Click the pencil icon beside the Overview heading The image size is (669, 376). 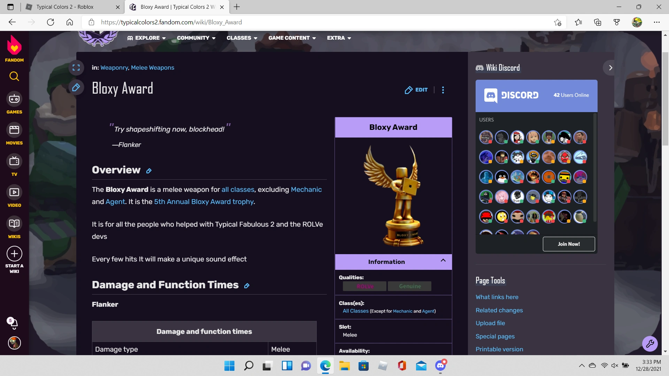tap(149, 171)
